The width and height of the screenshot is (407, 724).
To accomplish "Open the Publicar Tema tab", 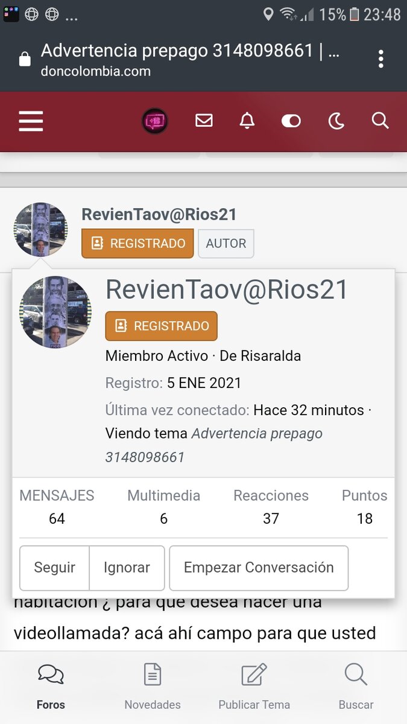I will 254,687.
